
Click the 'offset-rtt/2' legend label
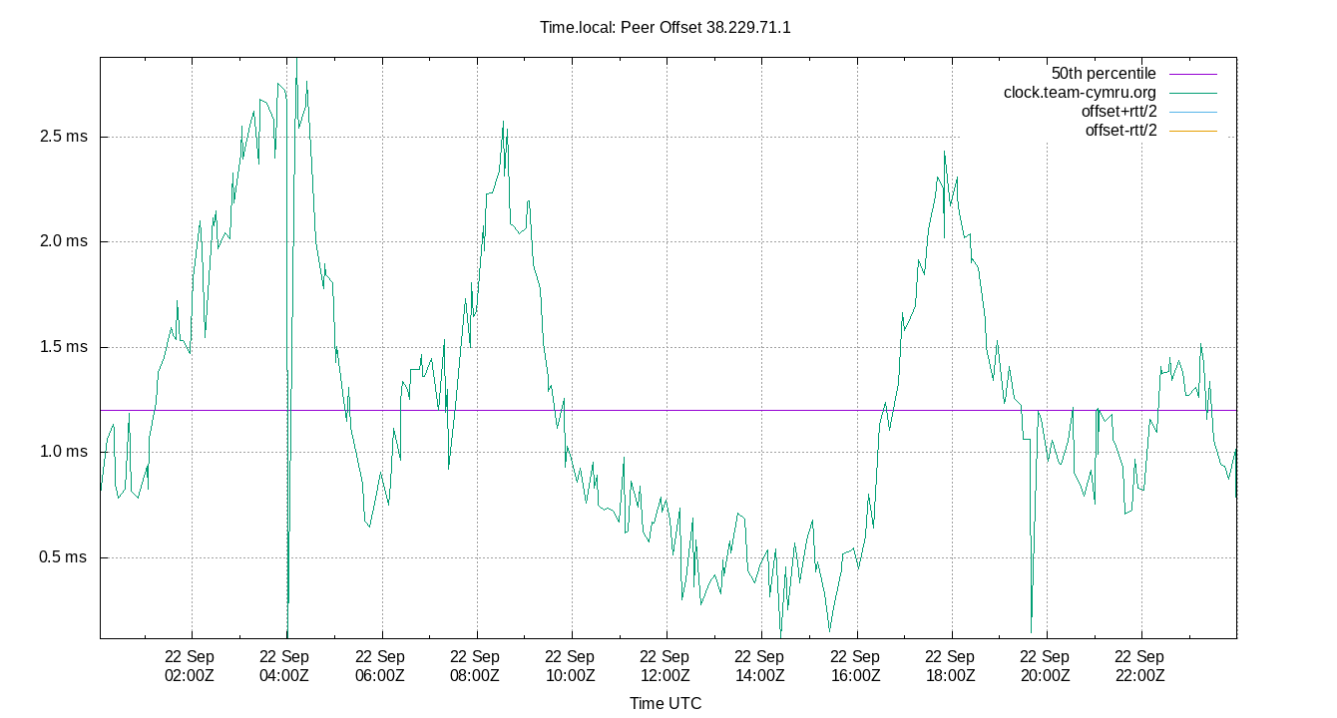point(1121,131)
